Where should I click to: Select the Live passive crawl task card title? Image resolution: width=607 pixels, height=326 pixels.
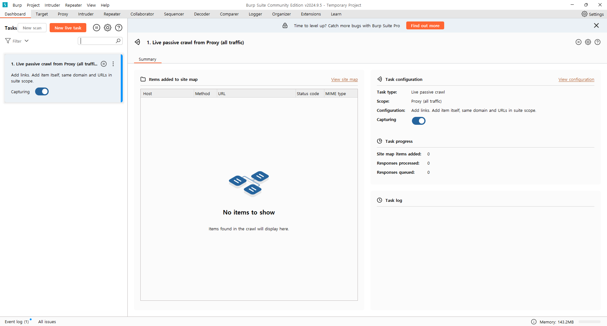click(54, 64)
